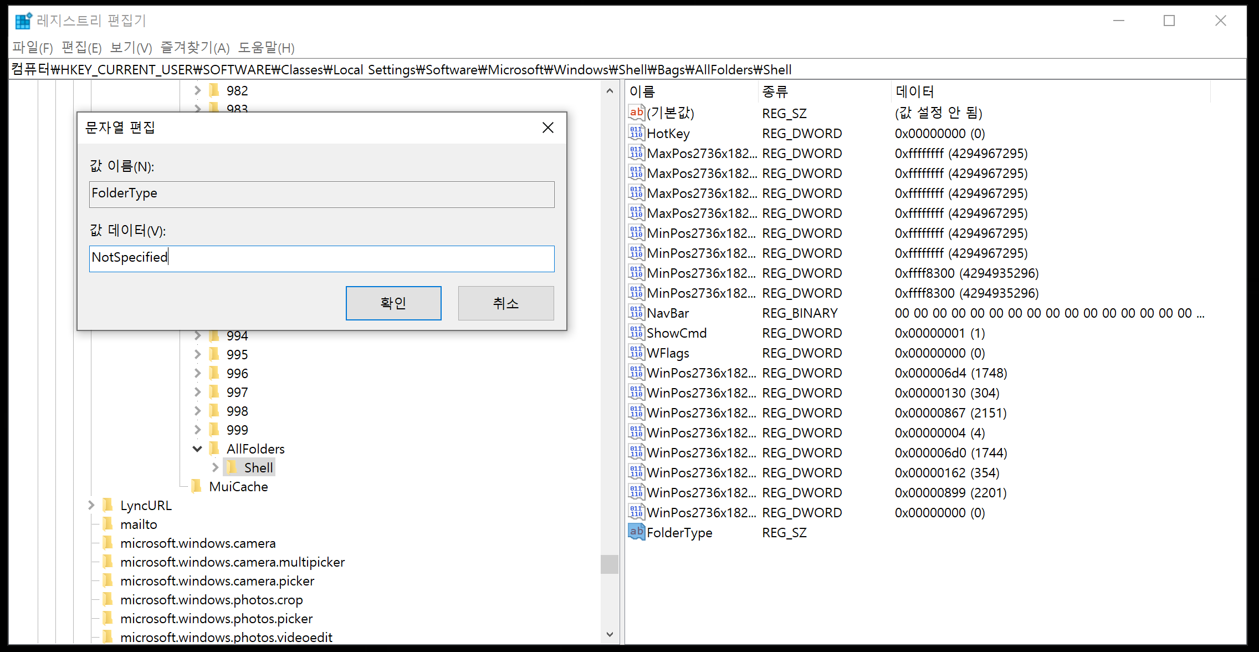The height and width of the screenshot is (652, 1259).
Task: Click the Registry Editor title bar icon
Action: [x=23, y=21]
